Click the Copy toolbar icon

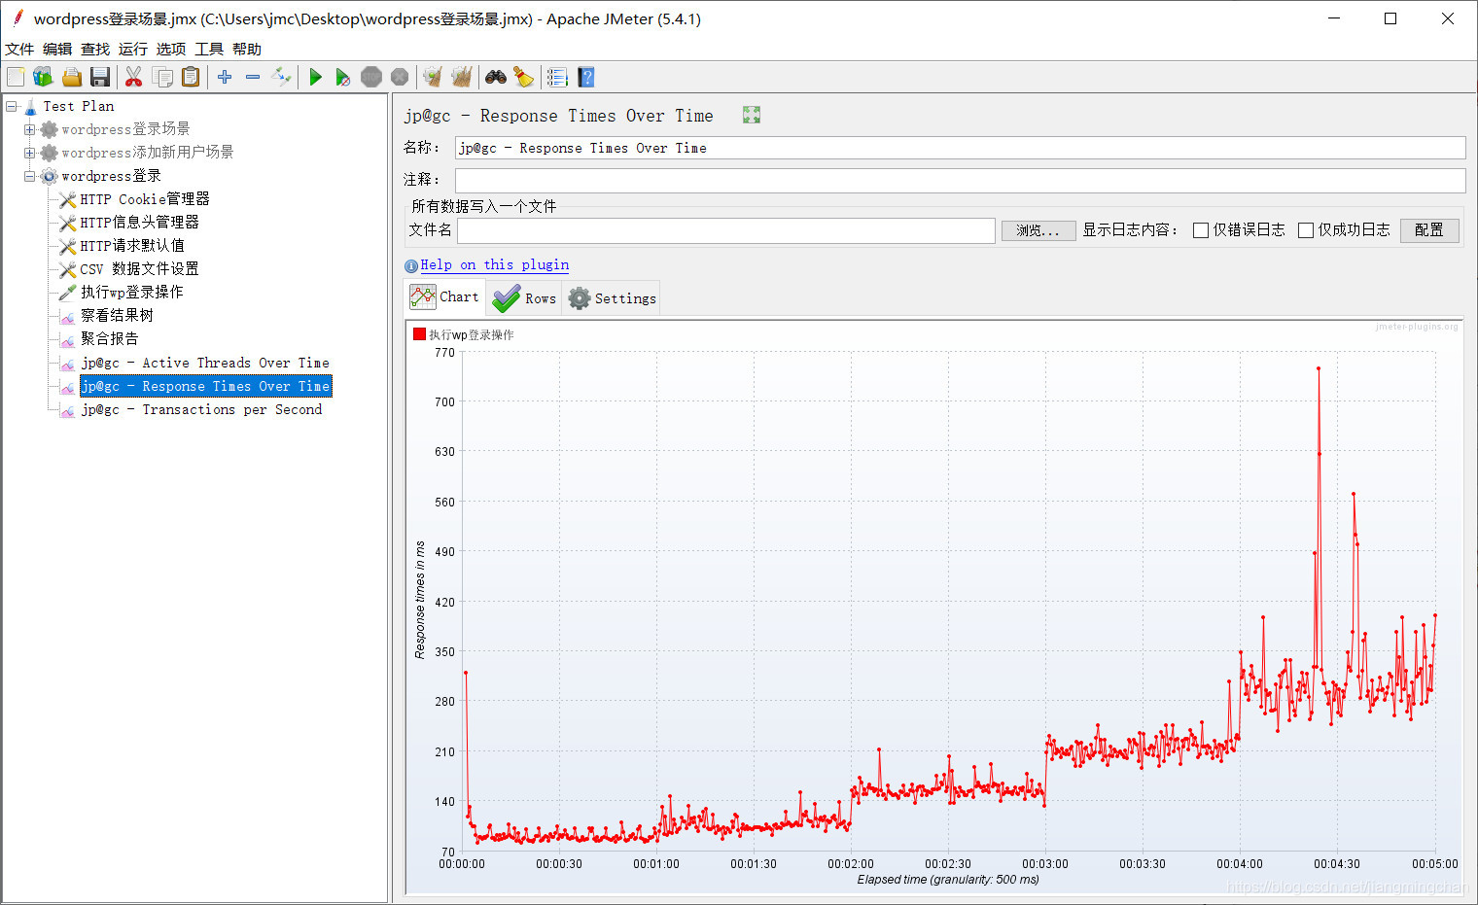pos(162,77)
